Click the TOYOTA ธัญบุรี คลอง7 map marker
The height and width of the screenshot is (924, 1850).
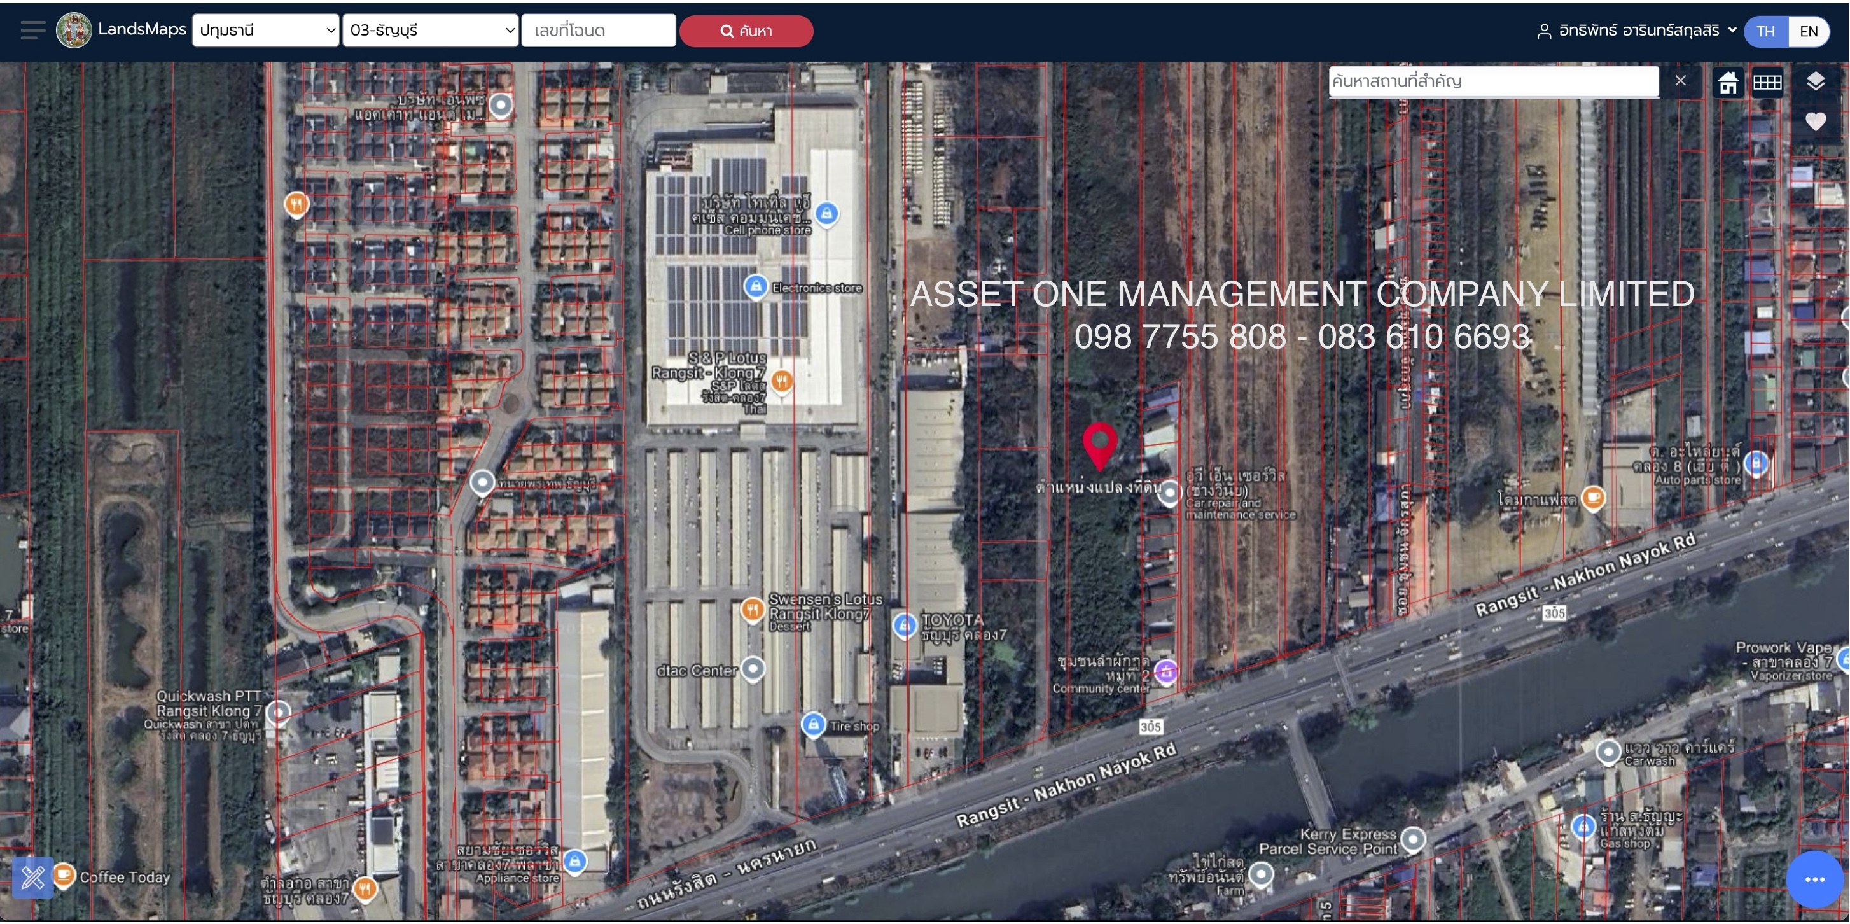pos(905,626)
